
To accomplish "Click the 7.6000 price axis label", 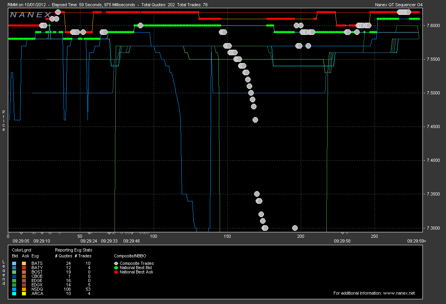I will point(433,25).
